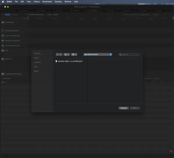This screenshot has height=158, width=174.
Task: Select the Media & Animations timeline icon
Action: (x=3, y=41)
